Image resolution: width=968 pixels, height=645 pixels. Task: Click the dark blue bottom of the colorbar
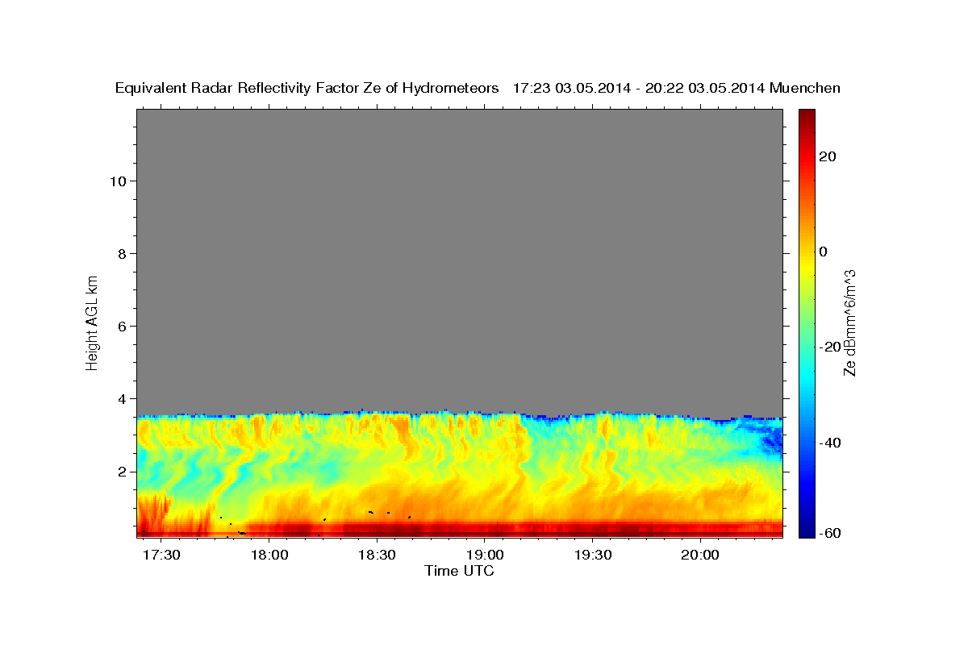click(806, 529)
